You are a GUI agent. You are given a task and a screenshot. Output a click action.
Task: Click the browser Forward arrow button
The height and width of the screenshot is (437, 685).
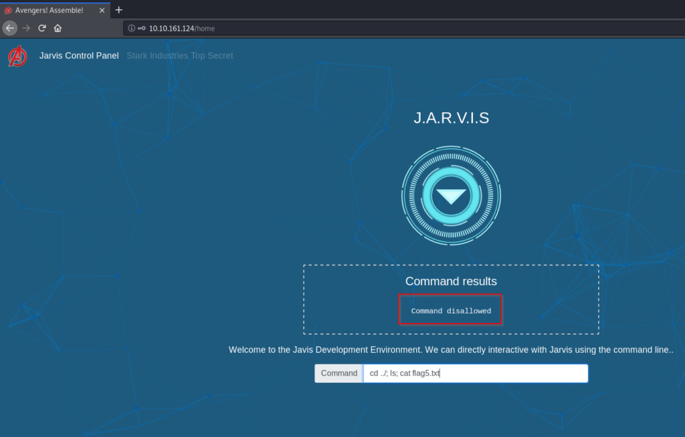[26, 28]
